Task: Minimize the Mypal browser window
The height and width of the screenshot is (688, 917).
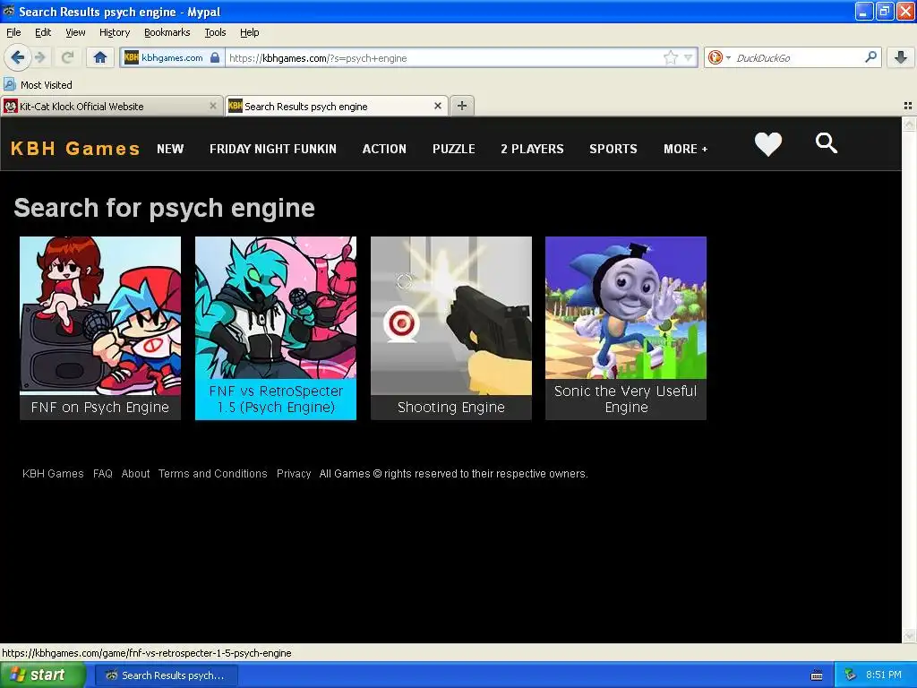Action: (x=864, y=11)
